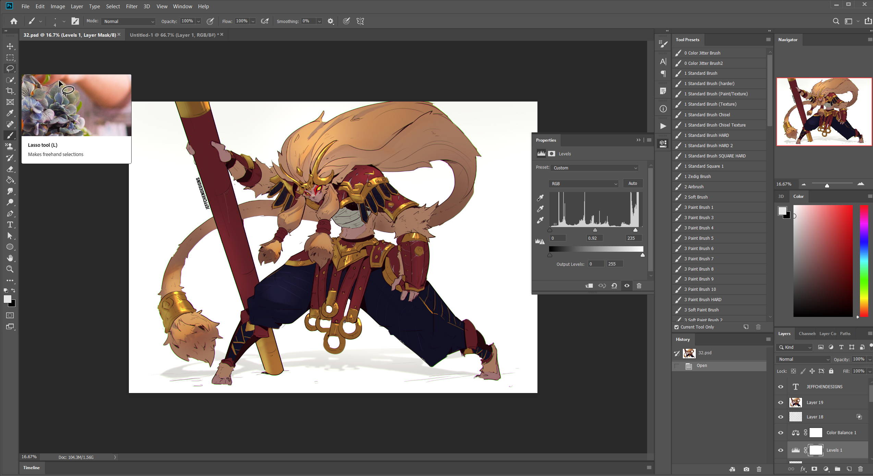
Task: Select the Eraser tool
Action: coord(10,169)
